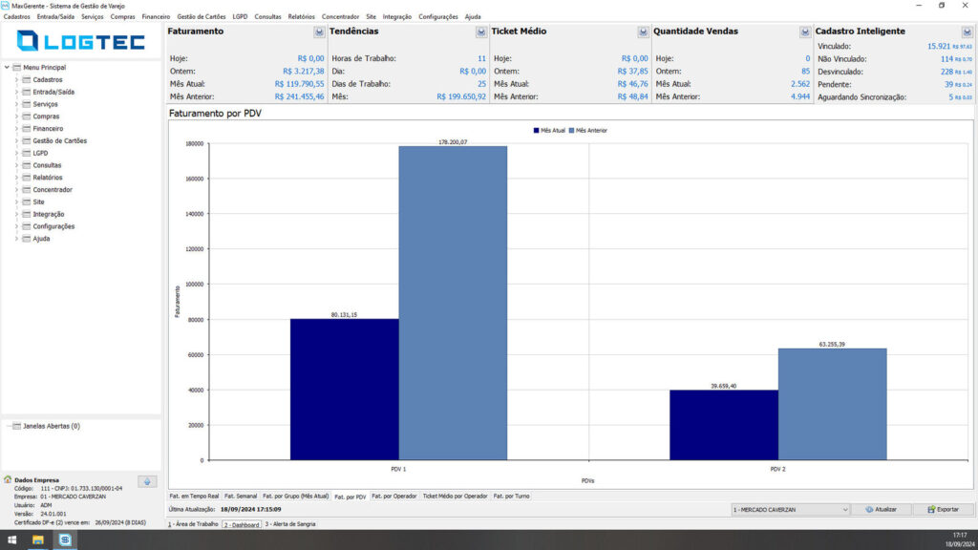Open the Integração menu in menu bar
978x550 pixels.
[397, 17]
